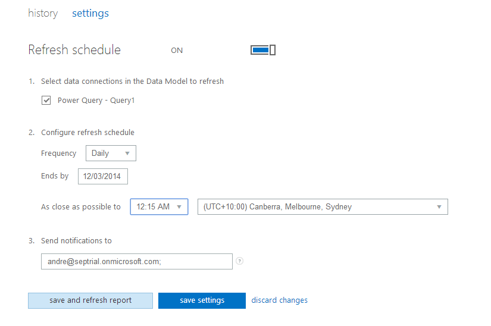Click the Power Query - Query1 label
This screenshot has width=491, height=326.
coord(96,101)
